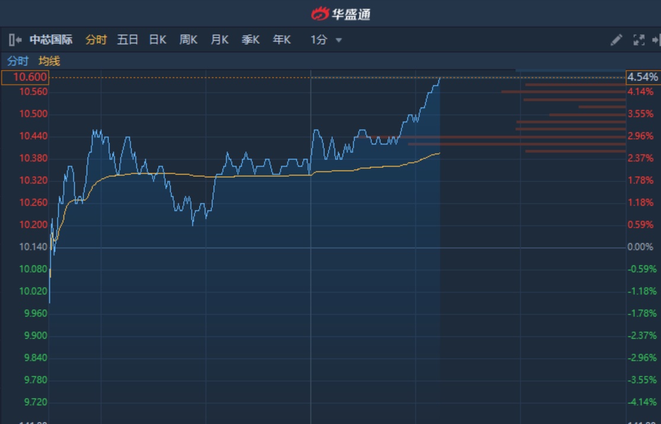The height and width of the screenshot is (424, 661).
Task: Switch to the 分时 intraday tab
Action: coord(96,40)
